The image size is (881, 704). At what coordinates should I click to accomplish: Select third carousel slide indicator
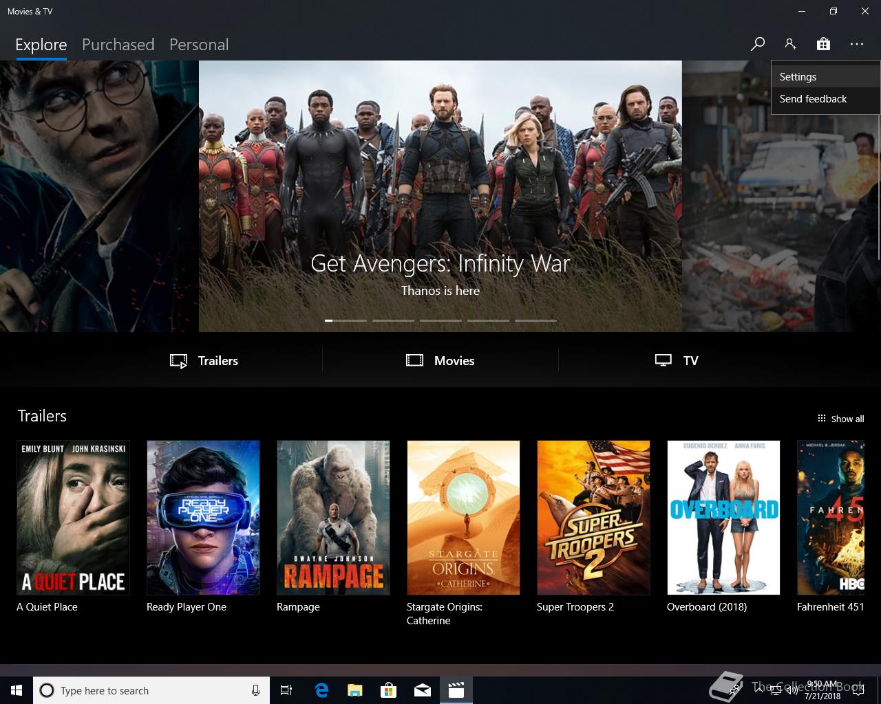(441, 320)
